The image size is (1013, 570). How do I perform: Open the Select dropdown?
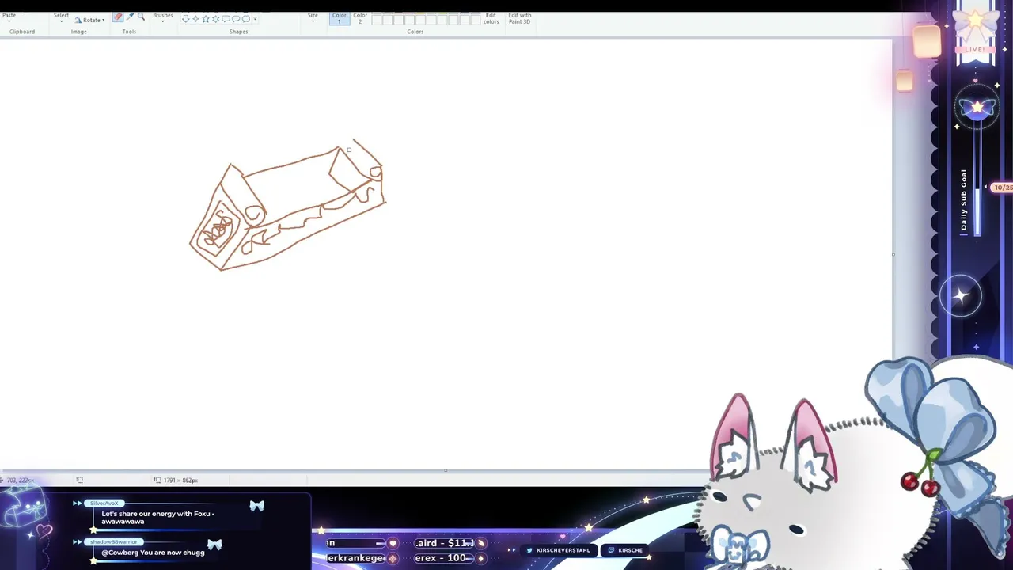click(x=61, y=17)
